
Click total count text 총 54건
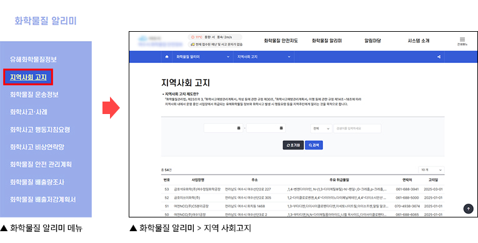[x=166, y=170]
